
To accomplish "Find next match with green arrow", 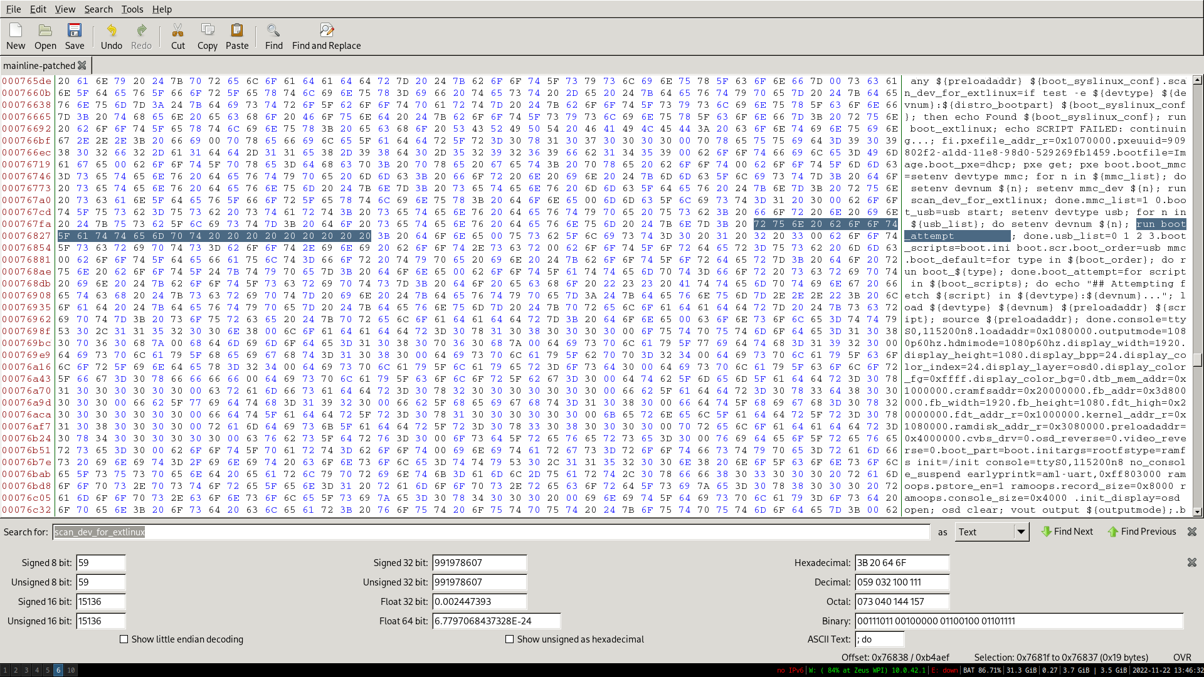I will click(1067, 532).
